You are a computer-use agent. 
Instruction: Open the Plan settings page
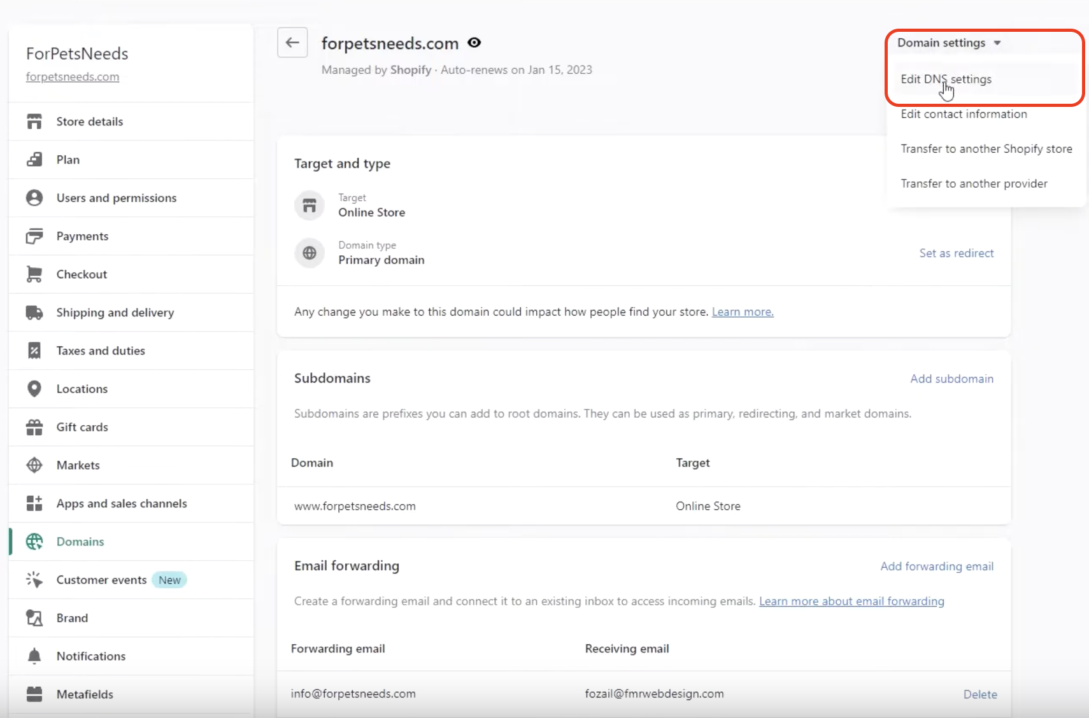point(131,160)
